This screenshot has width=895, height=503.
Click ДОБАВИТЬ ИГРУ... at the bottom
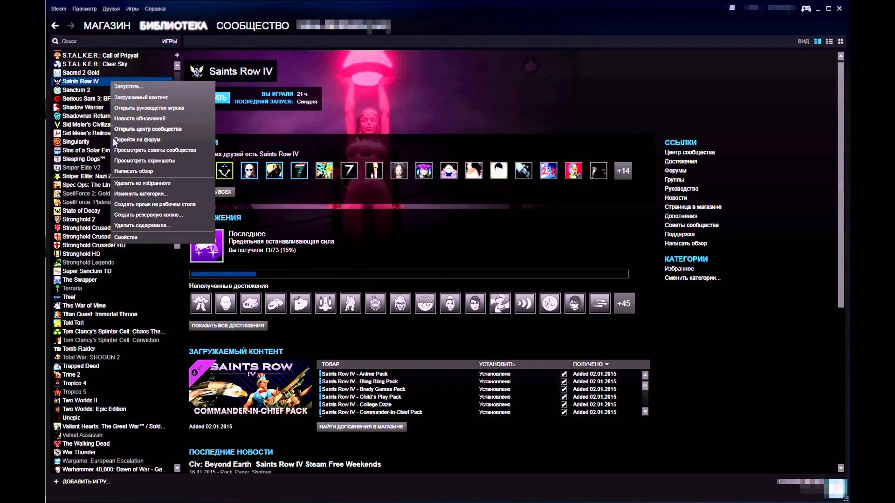point(86,482)
